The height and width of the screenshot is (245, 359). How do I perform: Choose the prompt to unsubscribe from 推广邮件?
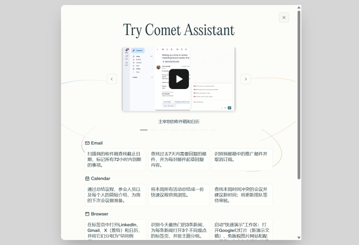(242, 159)
